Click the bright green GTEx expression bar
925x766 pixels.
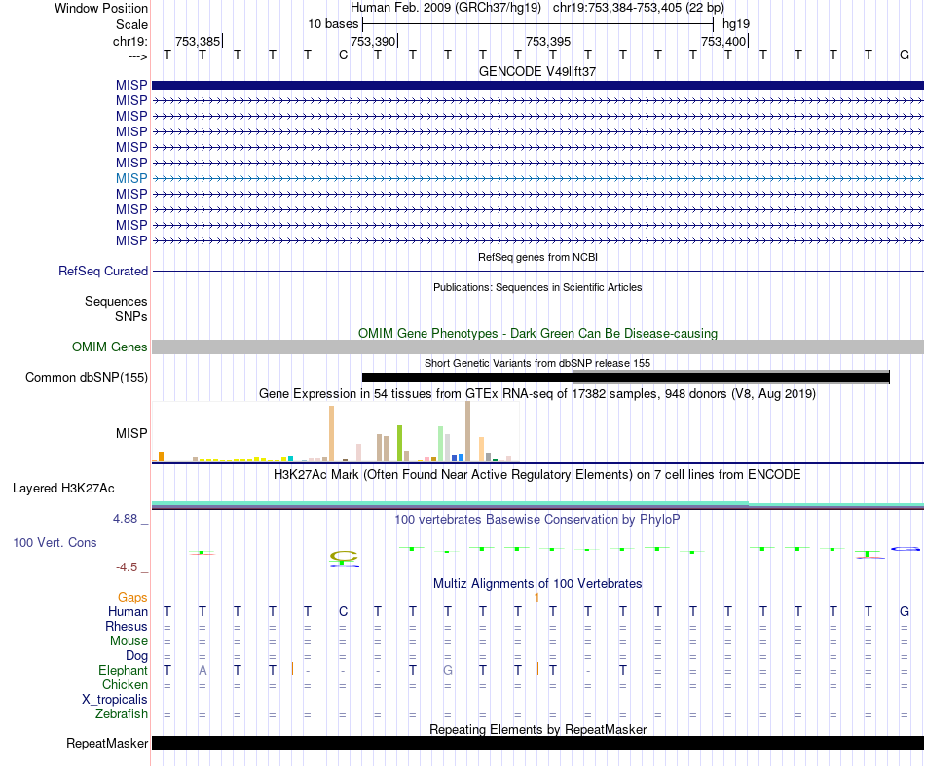(x=399, y=444)
